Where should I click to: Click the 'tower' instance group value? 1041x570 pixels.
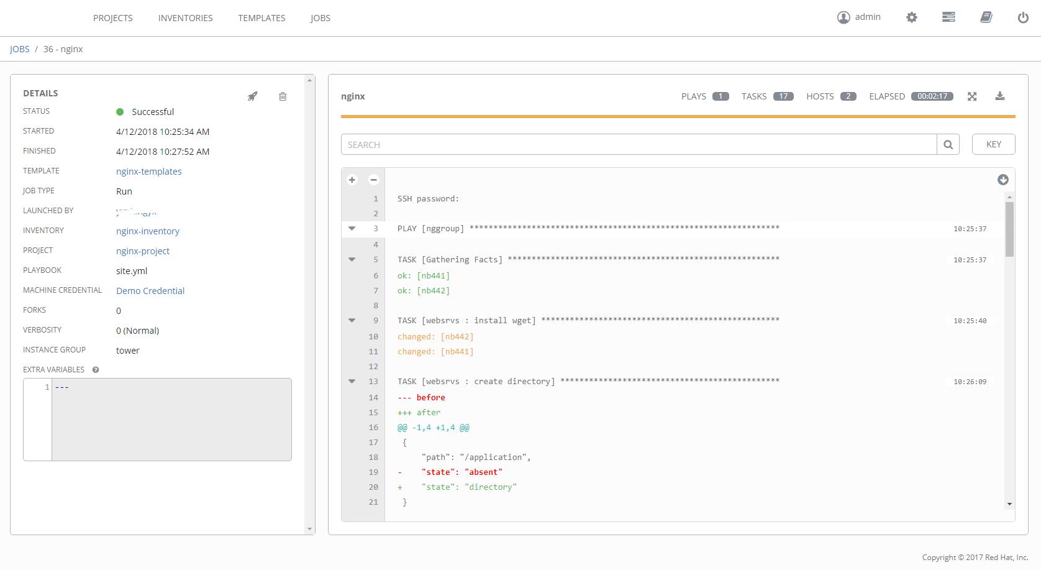[x=128, y=351]
